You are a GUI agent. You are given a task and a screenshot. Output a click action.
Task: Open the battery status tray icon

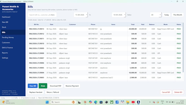pos(173,102)
